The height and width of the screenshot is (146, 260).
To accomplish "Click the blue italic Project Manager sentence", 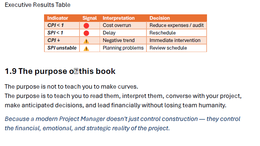I will (x=122, y=123).
